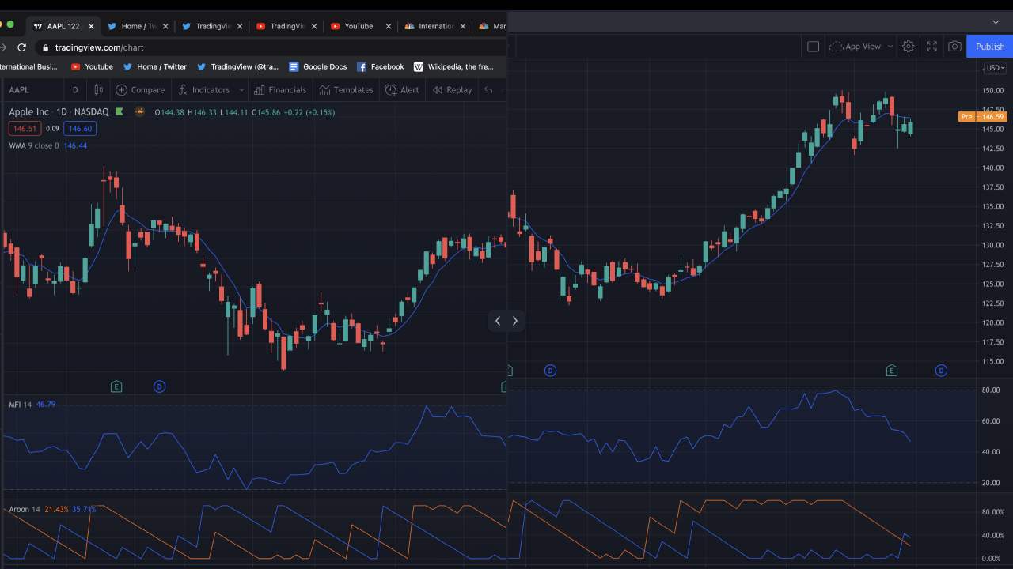1013x569 pixels.
Task: Close the YouTube browser tab
Action: pos(389,26)
